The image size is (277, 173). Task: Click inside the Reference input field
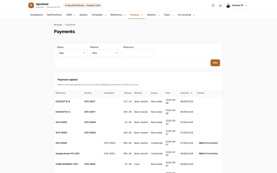[138, 53]
